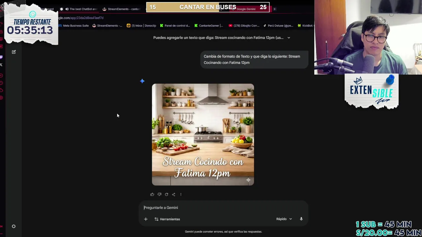Open the CantanteGamer bookmark
Screen dimensions: 422x237
209,26
